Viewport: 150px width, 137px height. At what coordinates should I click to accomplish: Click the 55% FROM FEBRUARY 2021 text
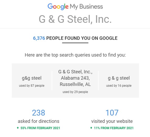(40, 128)
